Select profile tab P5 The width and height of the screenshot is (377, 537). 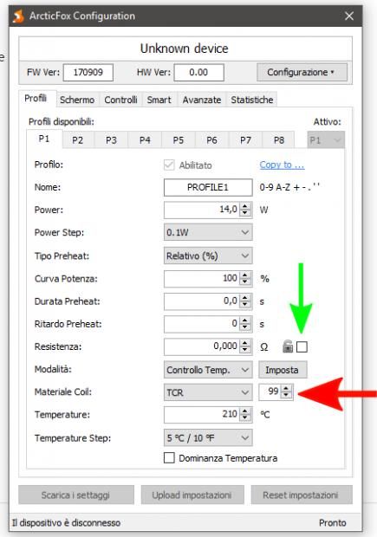179,140
